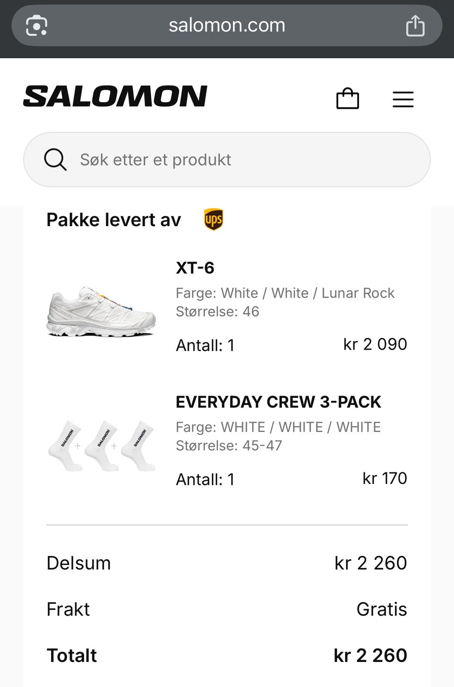Image resolution: width=454 pixels, height=687 pixels.
Task: Open the white socks 3-pack thumbnail
Action: point(101,445)
